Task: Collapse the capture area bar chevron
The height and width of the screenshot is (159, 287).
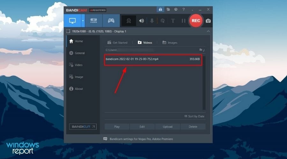Action: 208,31
